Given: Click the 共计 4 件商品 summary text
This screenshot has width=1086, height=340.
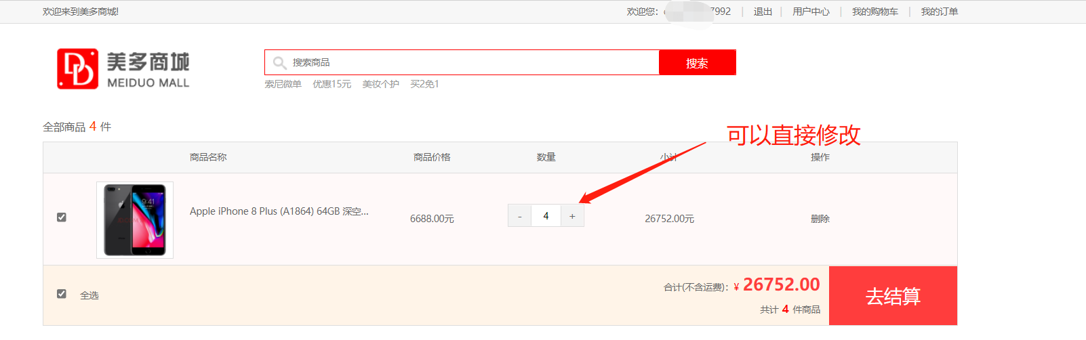Looking at the screenshot, I should point(790,310).
